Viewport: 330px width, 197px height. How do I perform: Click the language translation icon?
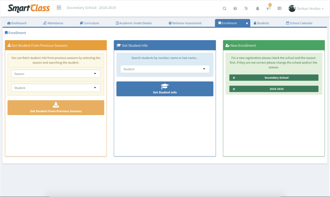(246, 9)
